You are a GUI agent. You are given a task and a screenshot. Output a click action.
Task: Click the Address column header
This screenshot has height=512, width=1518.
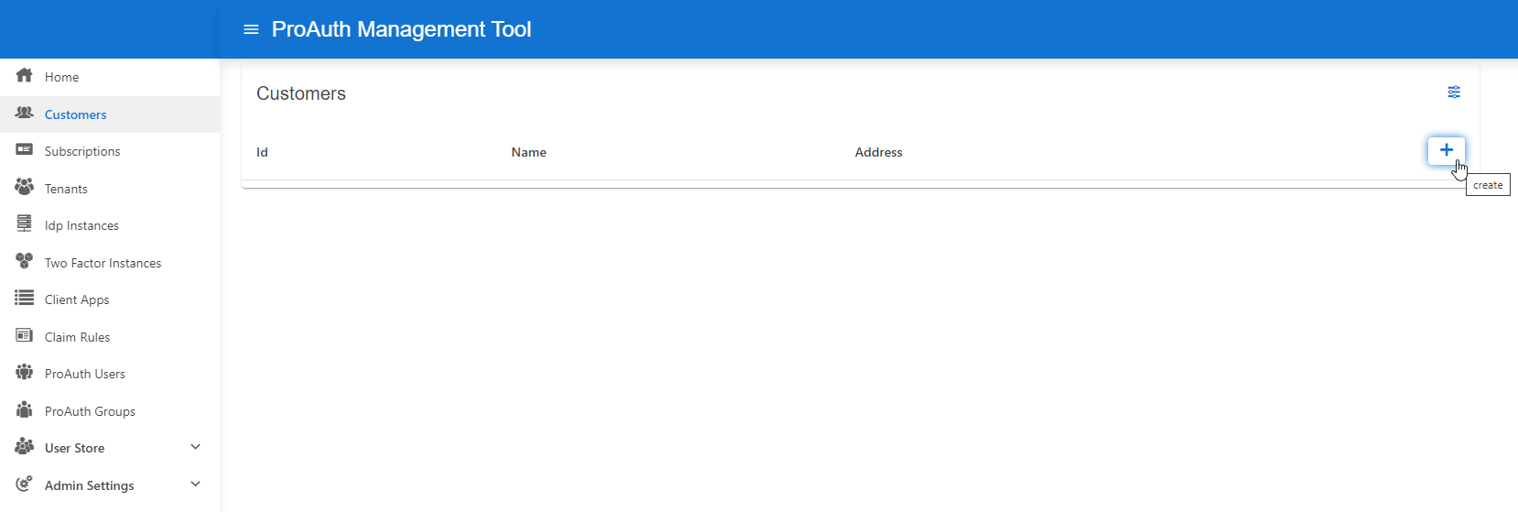point(878,152)
